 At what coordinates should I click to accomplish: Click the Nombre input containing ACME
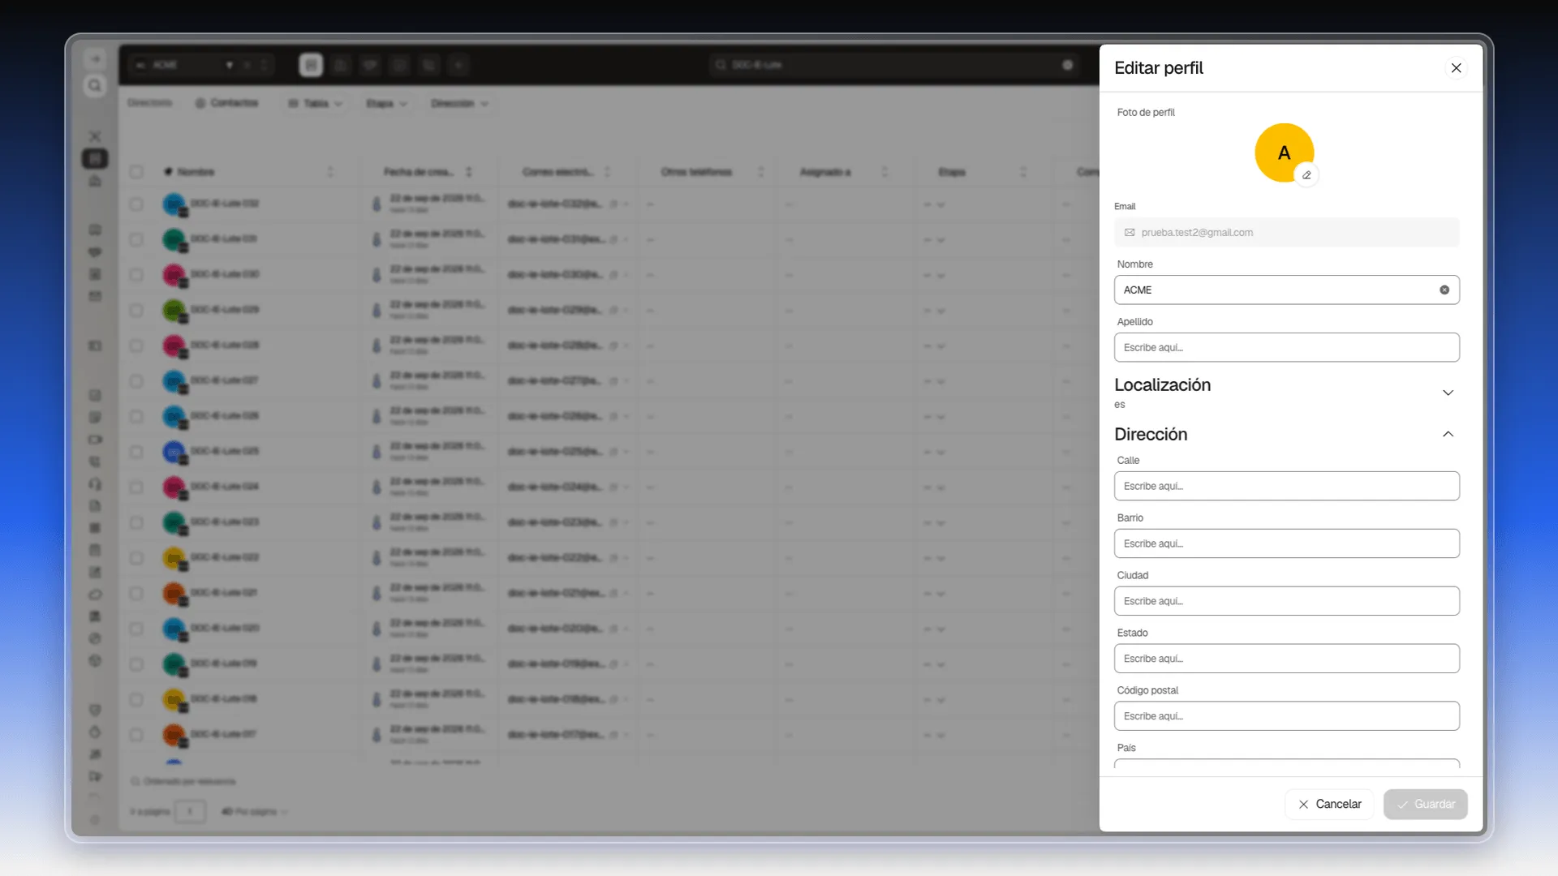tap(1286, 290)
